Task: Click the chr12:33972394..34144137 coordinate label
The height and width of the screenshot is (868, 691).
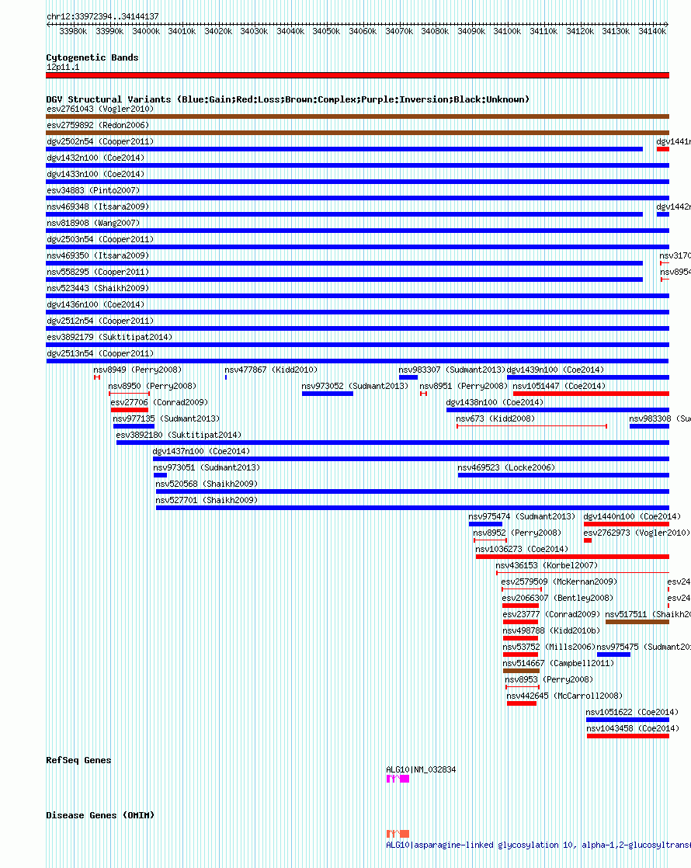Action: pos(102,16)
